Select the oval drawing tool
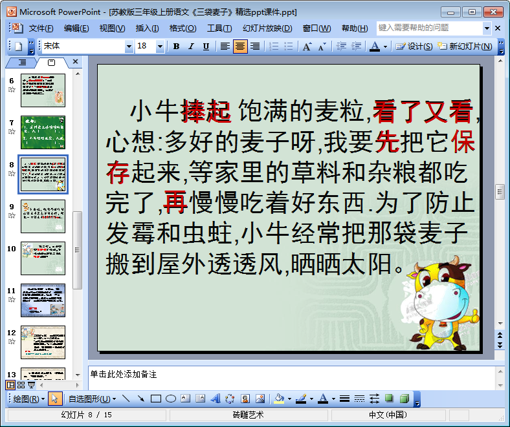Image resolution: width=510 pixels, height=427 pixels. tap(171, 399)
